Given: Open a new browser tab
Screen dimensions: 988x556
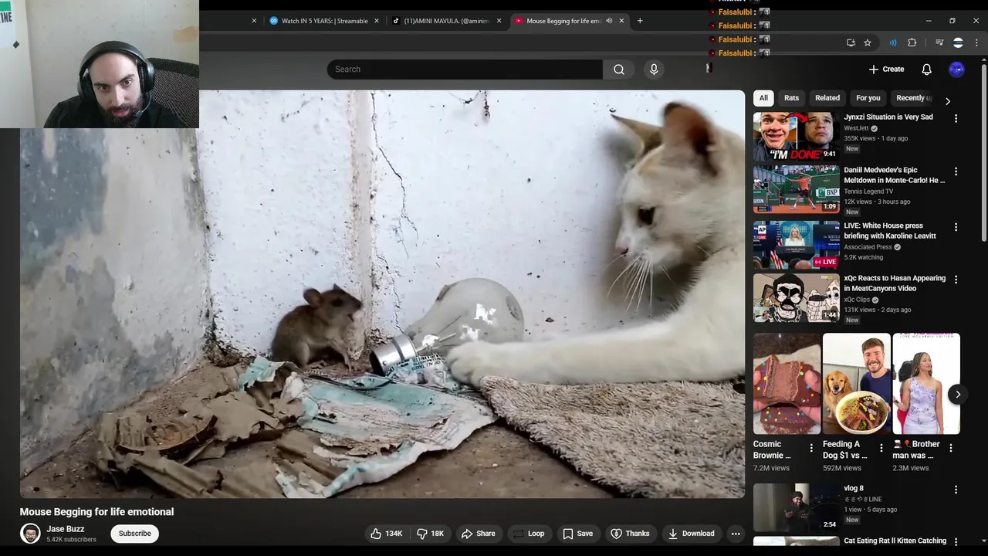Looking at the screenshot, I should (x=640, y=21).
